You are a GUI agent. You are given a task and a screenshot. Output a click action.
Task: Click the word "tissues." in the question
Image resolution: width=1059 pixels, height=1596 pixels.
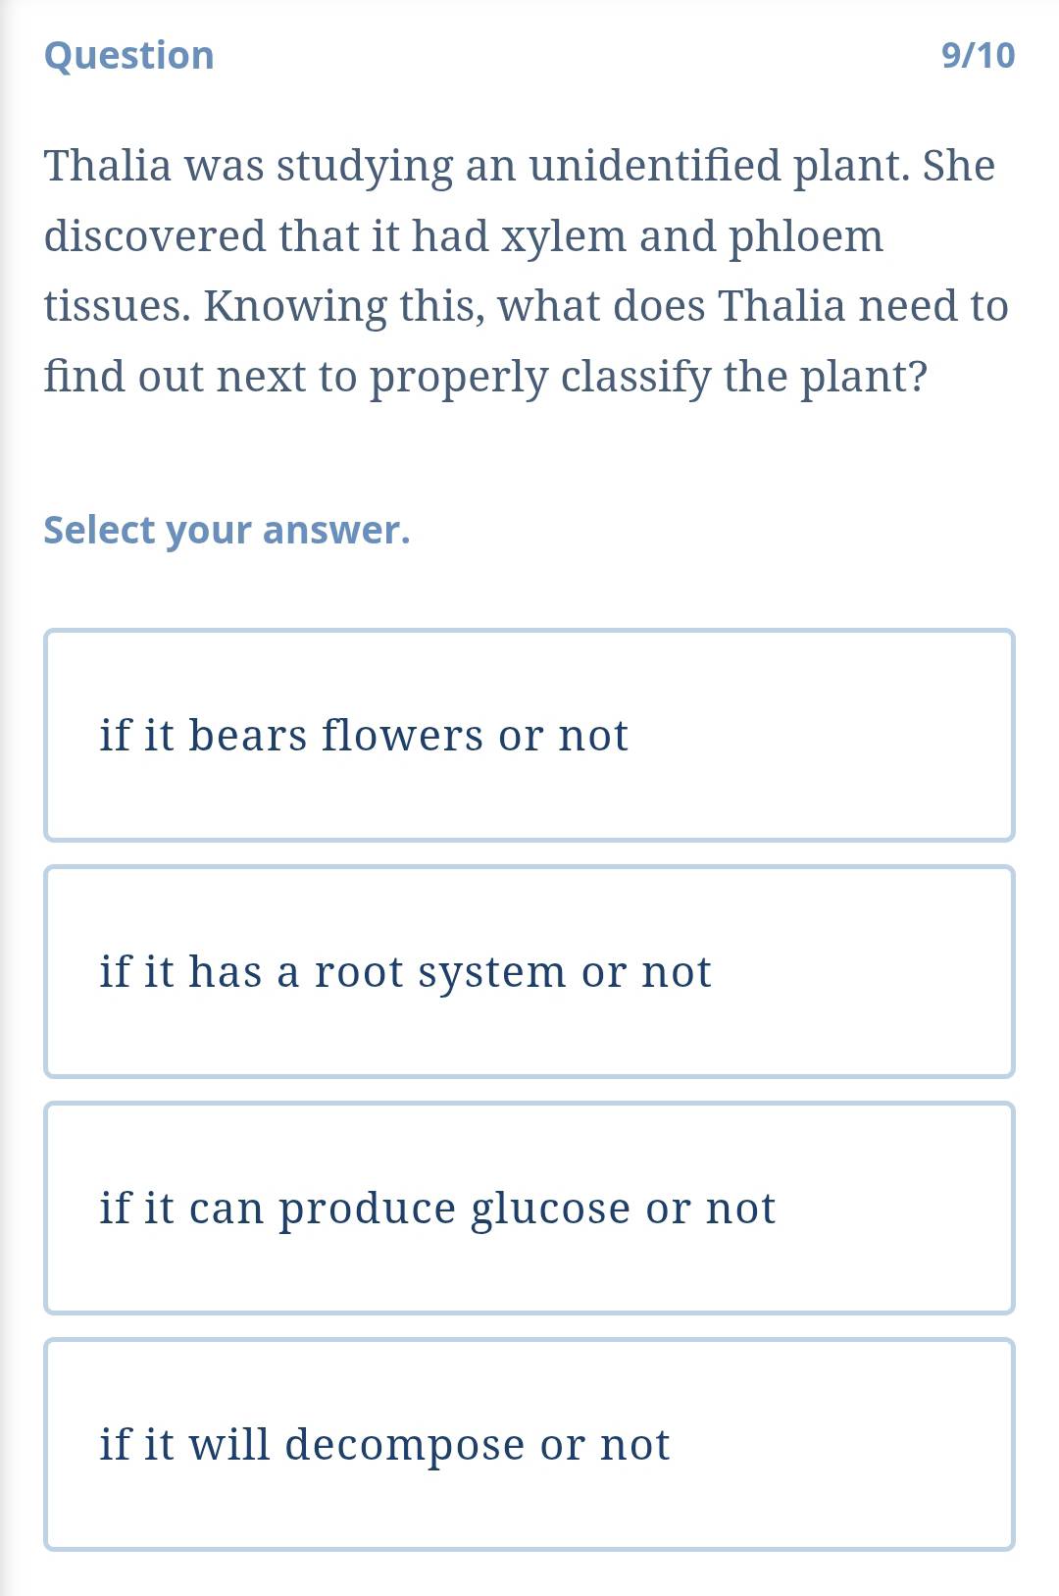click(x=117, y=307)
